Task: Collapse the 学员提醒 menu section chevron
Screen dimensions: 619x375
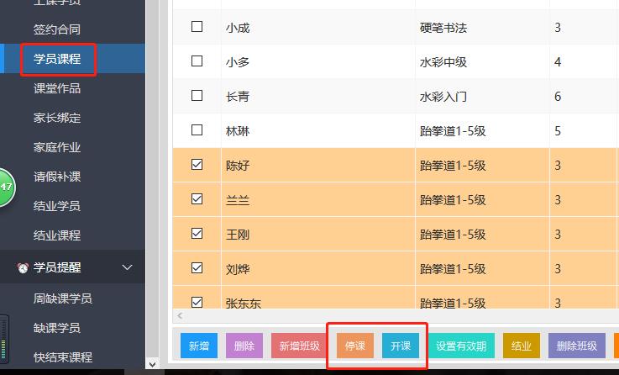Action: coord(128,267)
